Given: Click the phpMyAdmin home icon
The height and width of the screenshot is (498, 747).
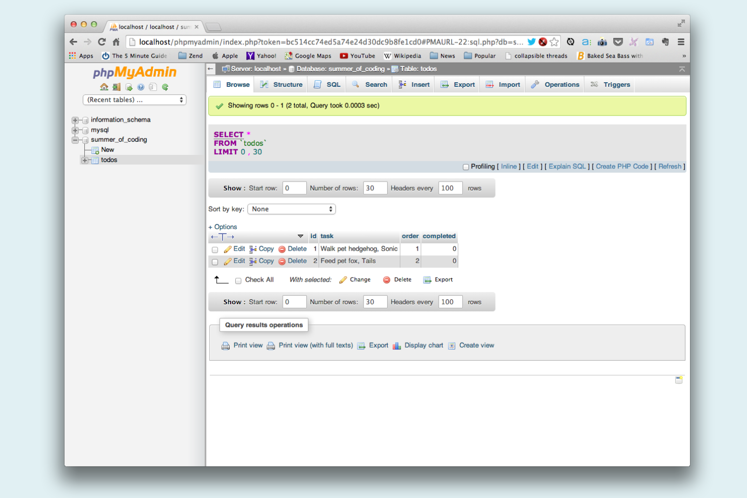Looking at the screenshot, I should coord(104,87).
